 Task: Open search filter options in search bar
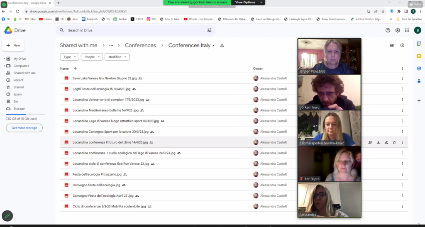(x=209, y=30)
